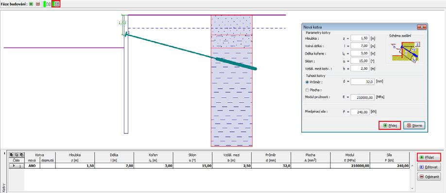Viewport: 446px width, 193px height.
Task: Click the first icon above the Číslo column
Action: pyautogui.click(x=12, y=155)
